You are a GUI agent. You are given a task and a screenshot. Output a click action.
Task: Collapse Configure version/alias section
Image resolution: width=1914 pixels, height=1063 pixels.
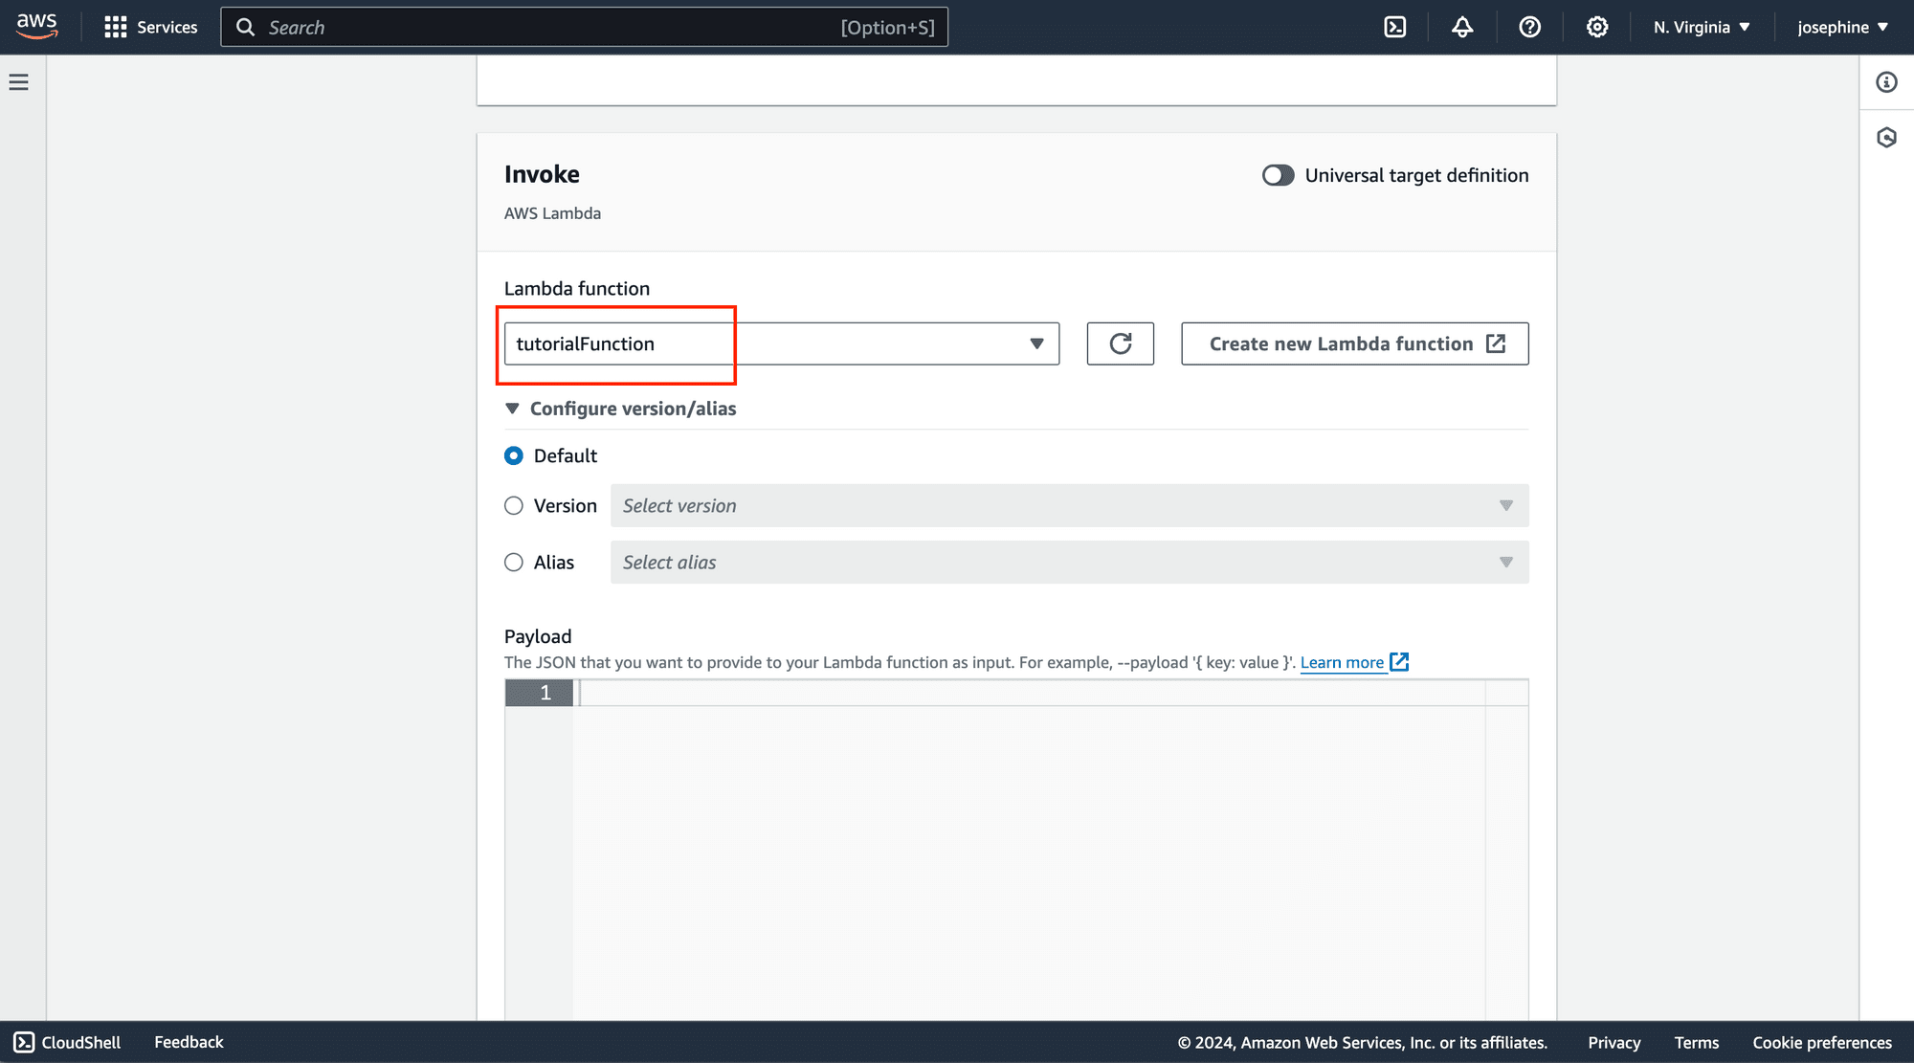click(620, 409)
